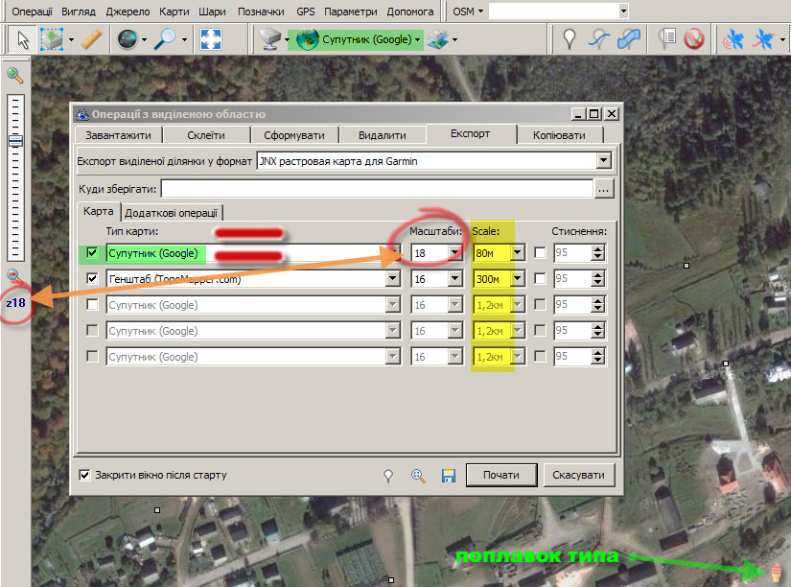Expand the Scale dropdown showing 300м
This screenshot has width=791, height=587.
518,279
